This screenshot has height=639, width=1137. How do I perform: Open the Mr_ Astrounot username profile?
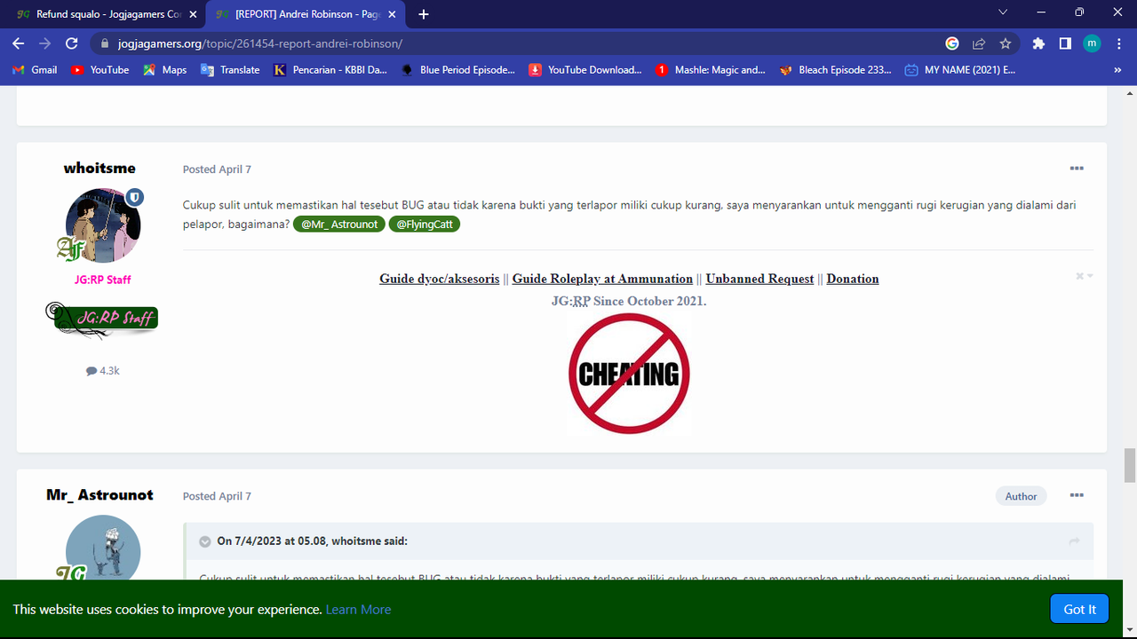pos(99,494)
